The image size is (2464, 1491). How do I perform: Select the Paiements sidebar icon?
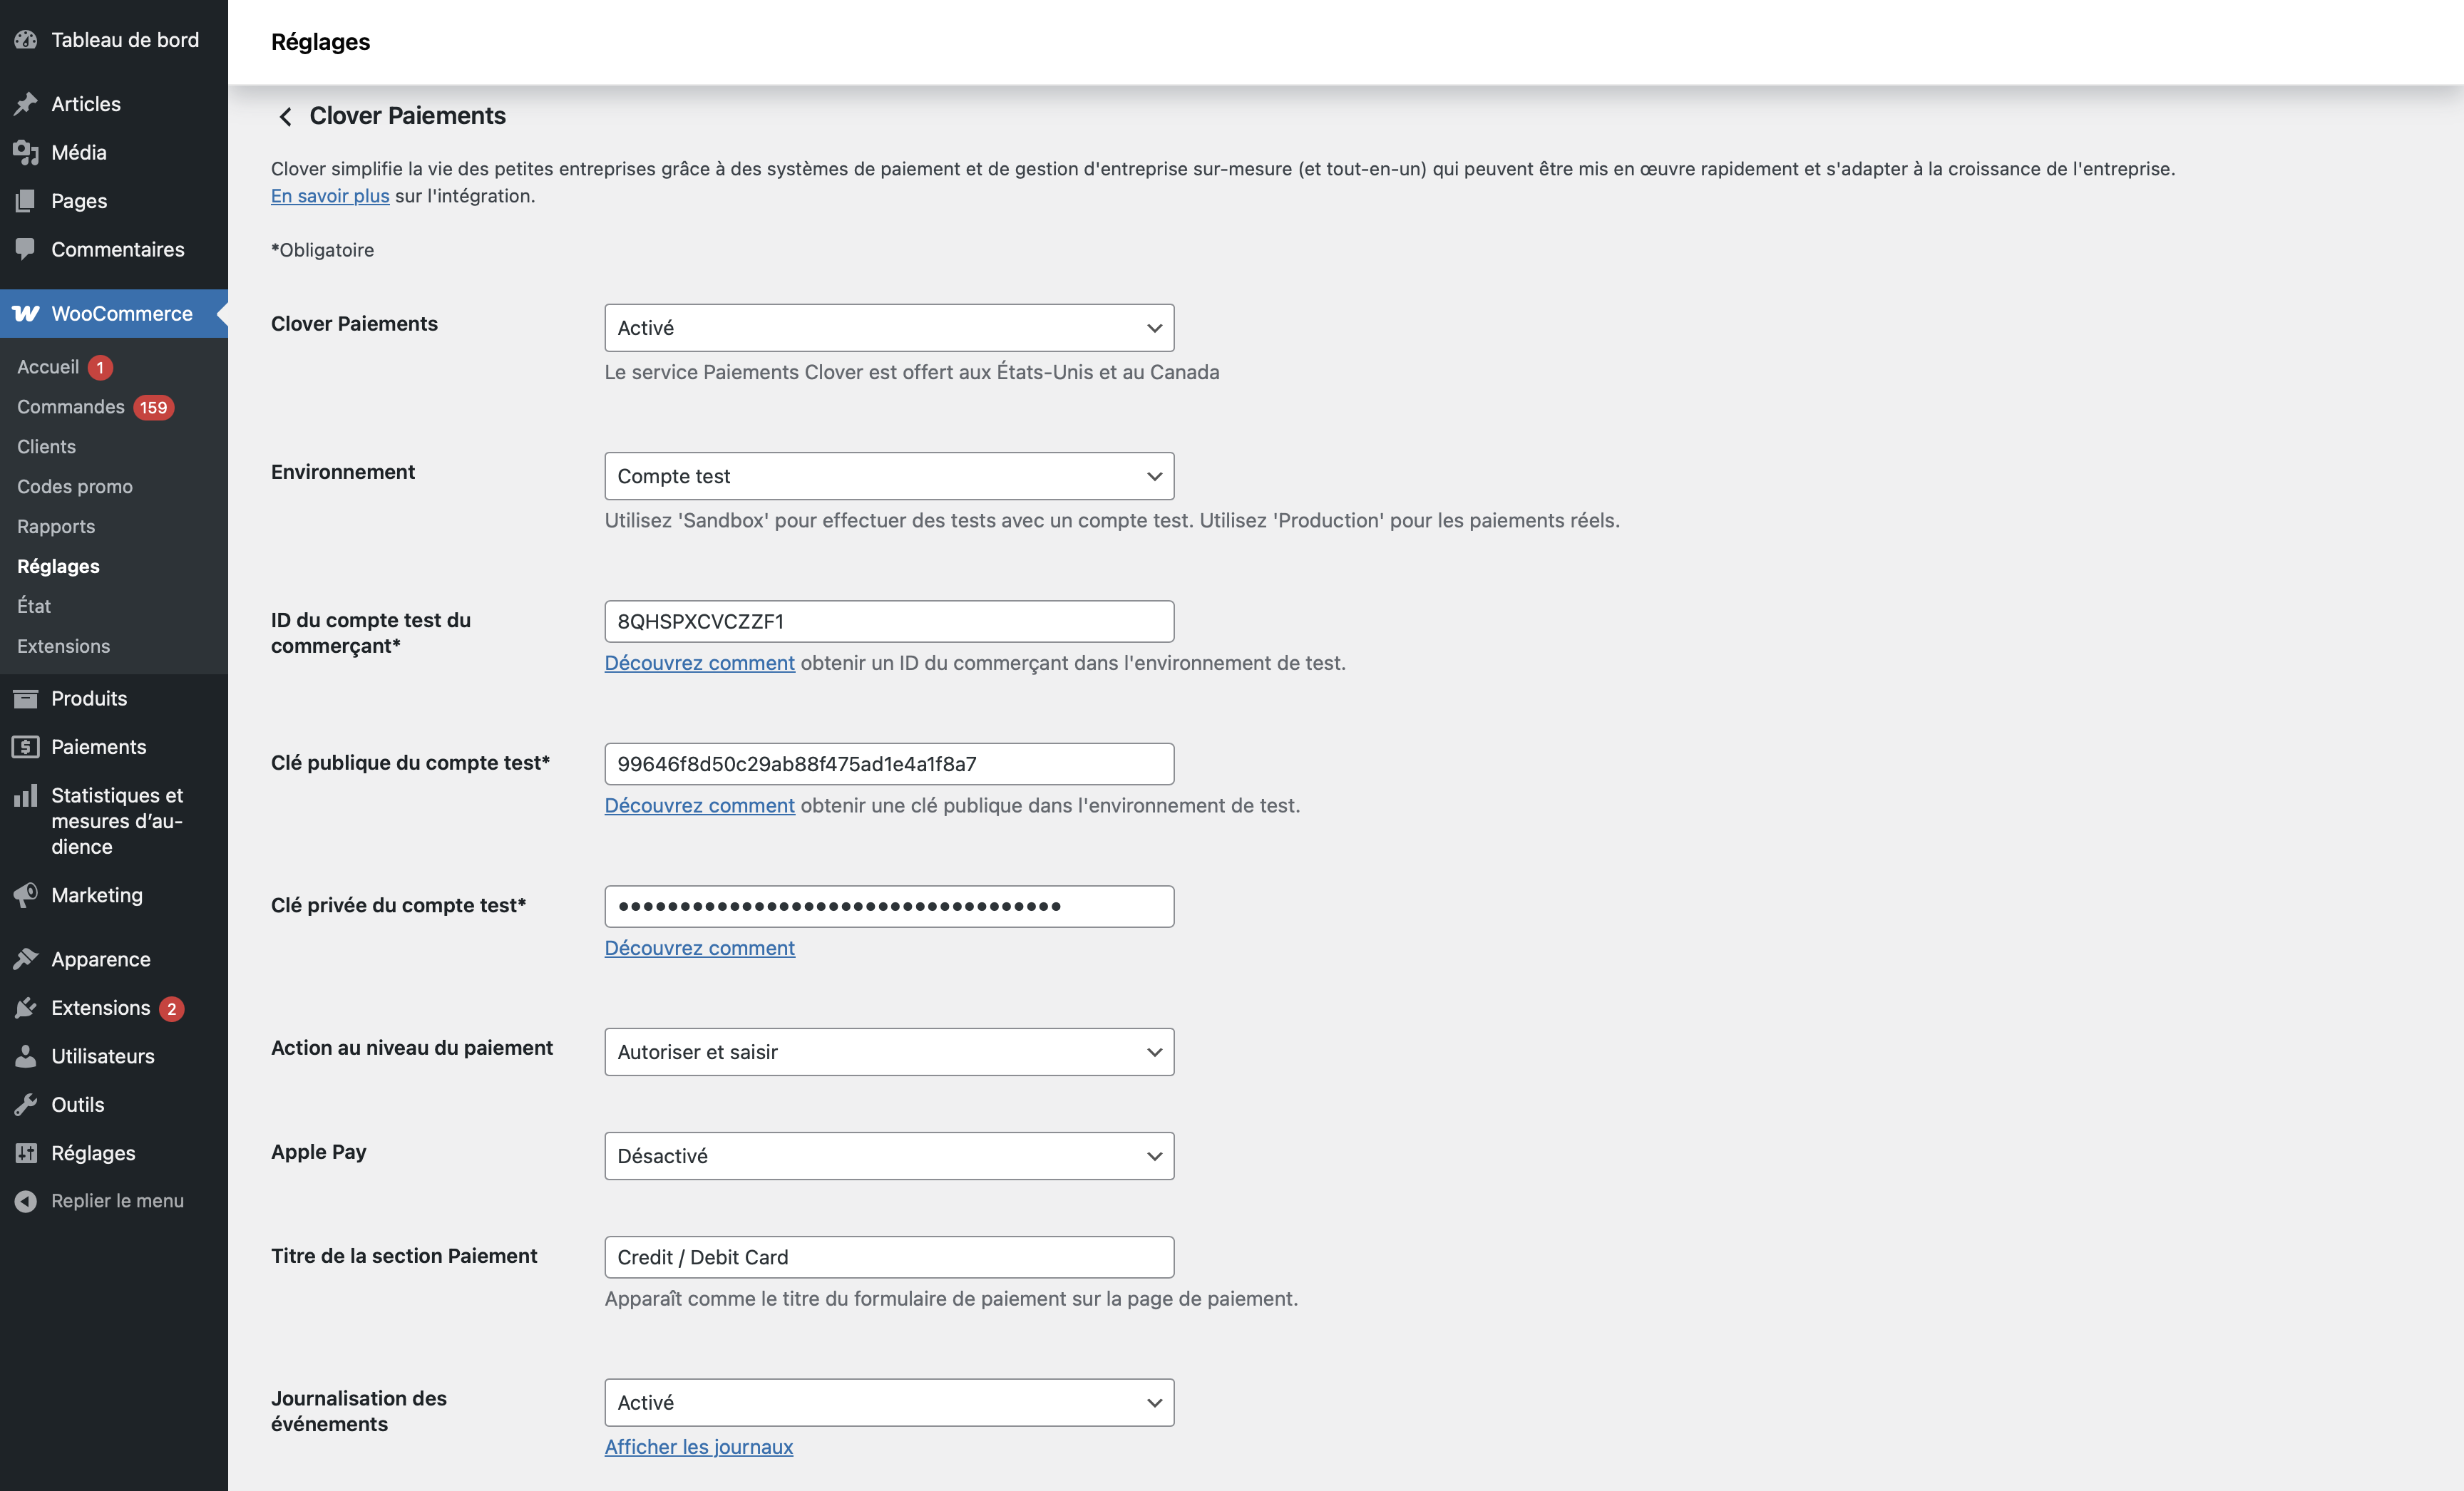coord(26,746)
